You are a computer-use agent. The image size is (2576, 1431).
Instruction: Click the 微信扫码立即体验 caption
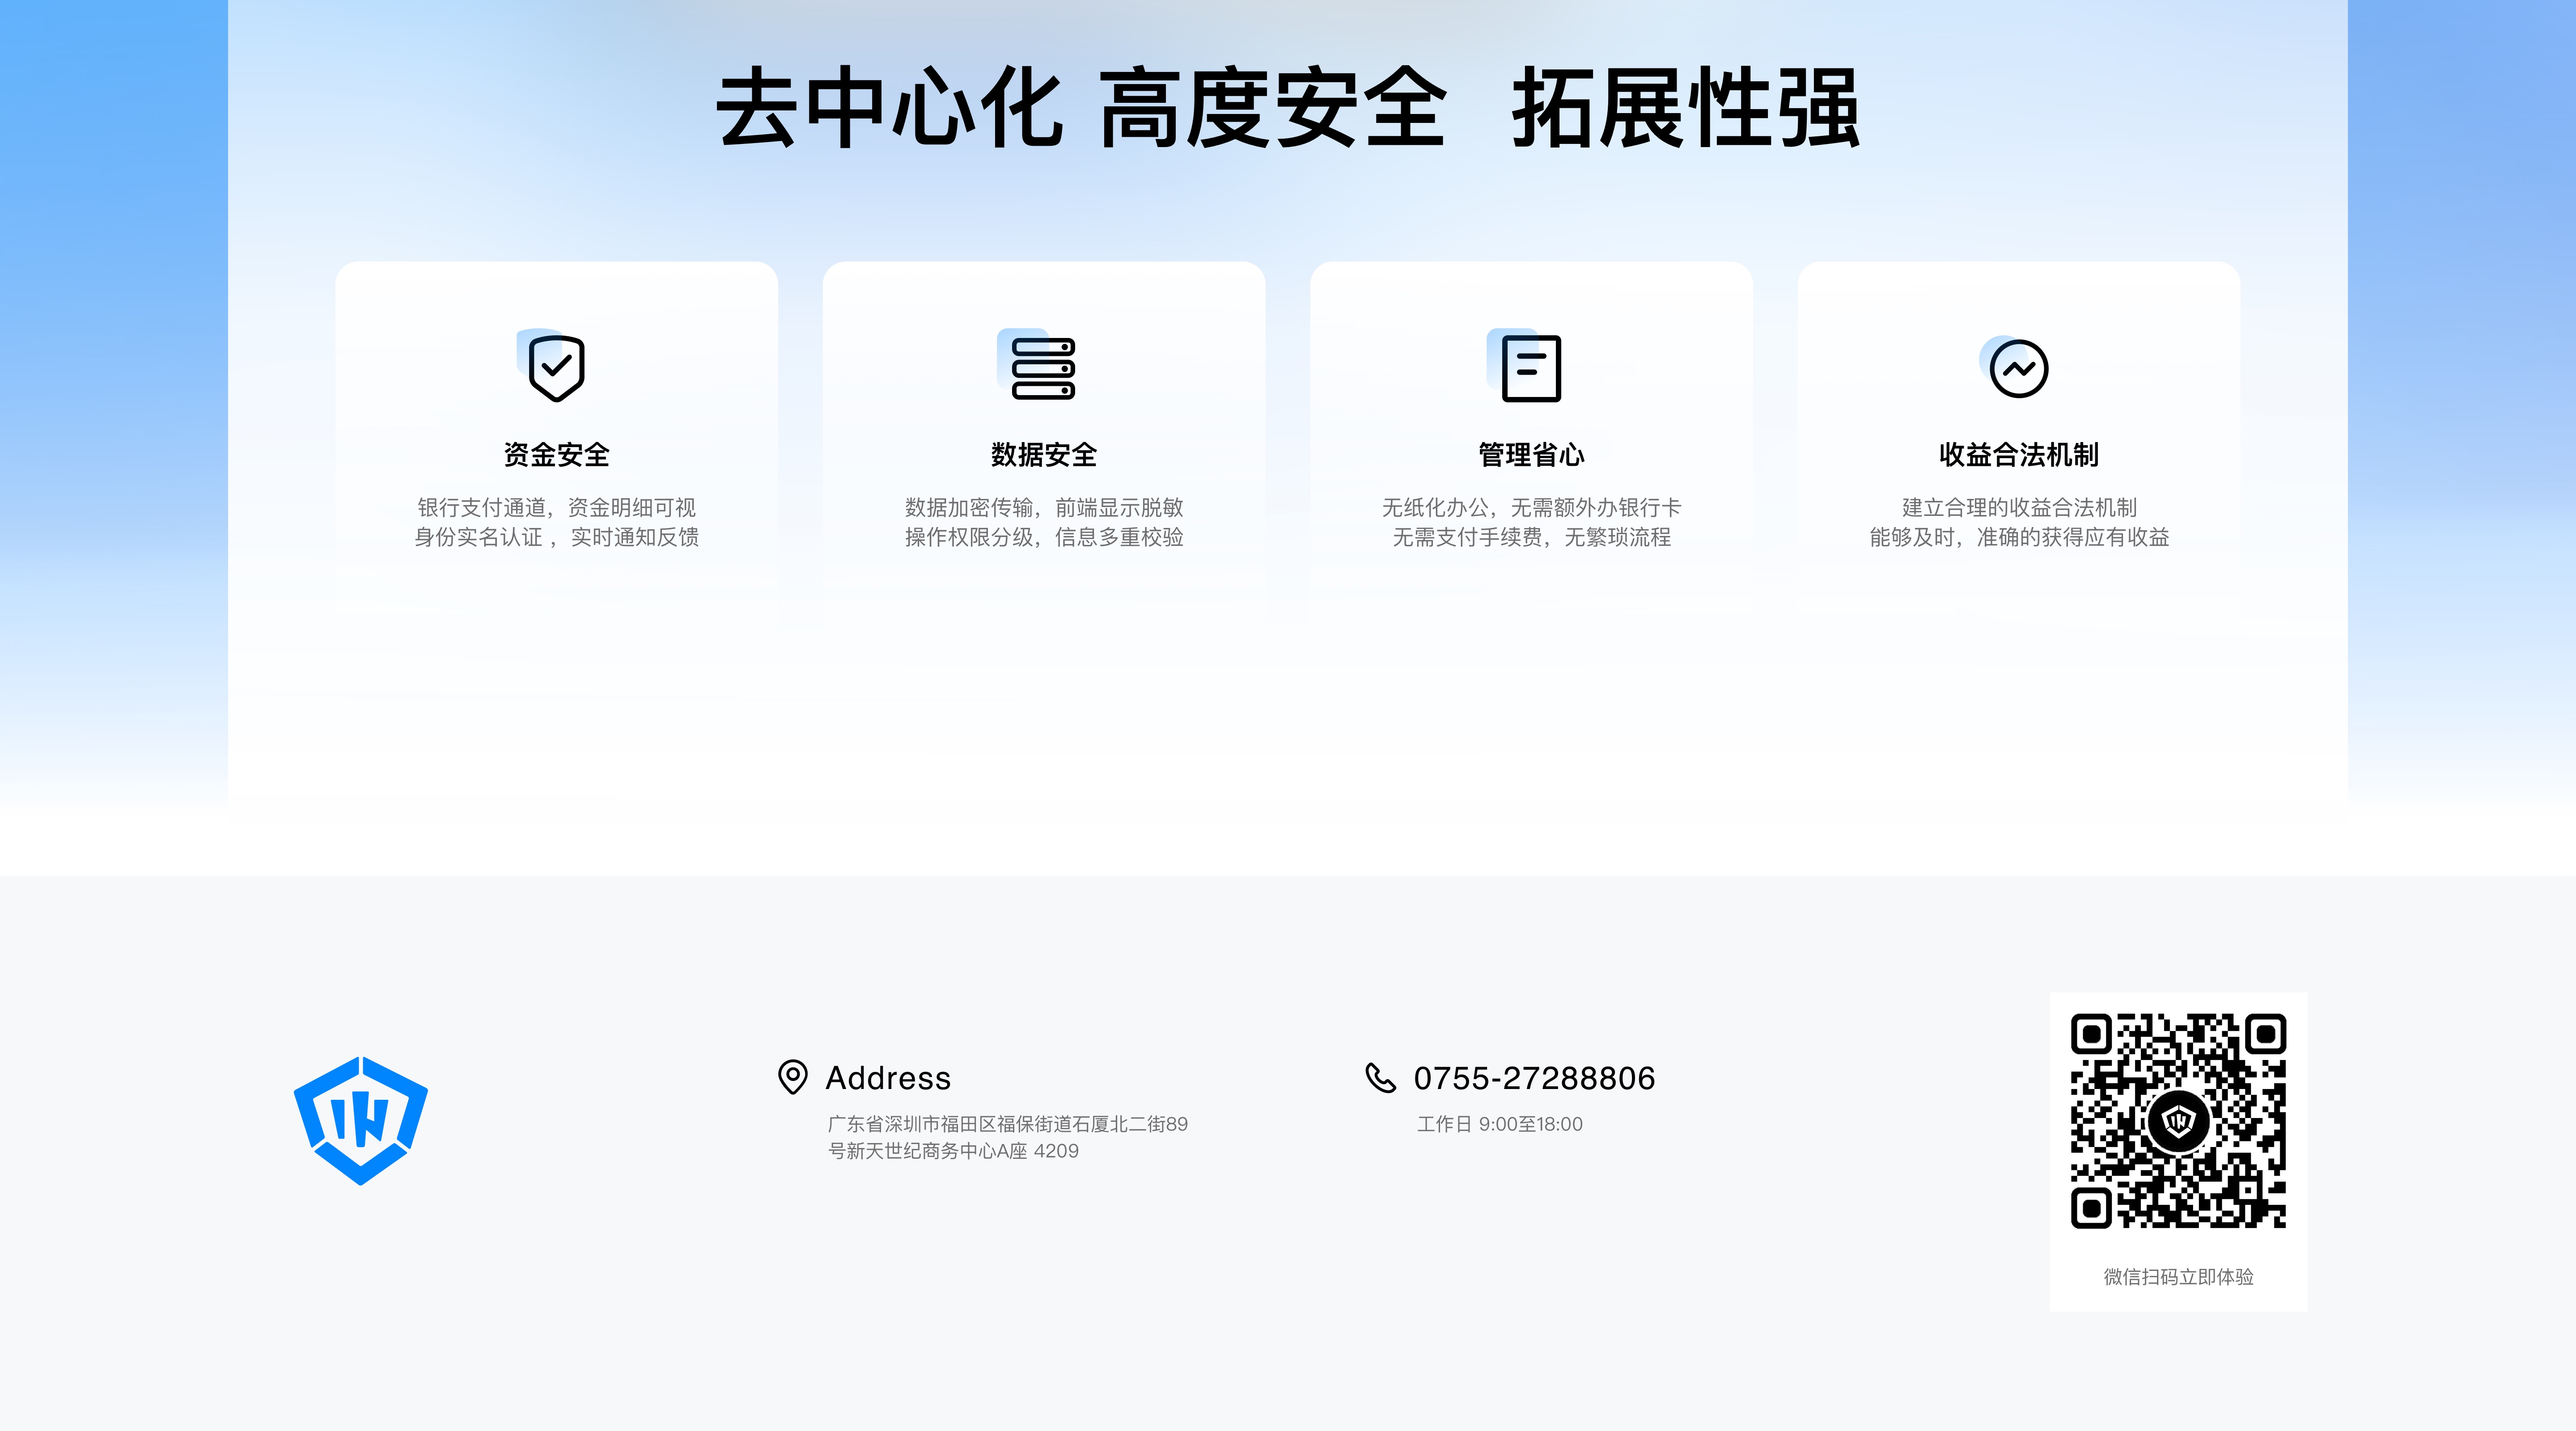pos(2178,1277)
